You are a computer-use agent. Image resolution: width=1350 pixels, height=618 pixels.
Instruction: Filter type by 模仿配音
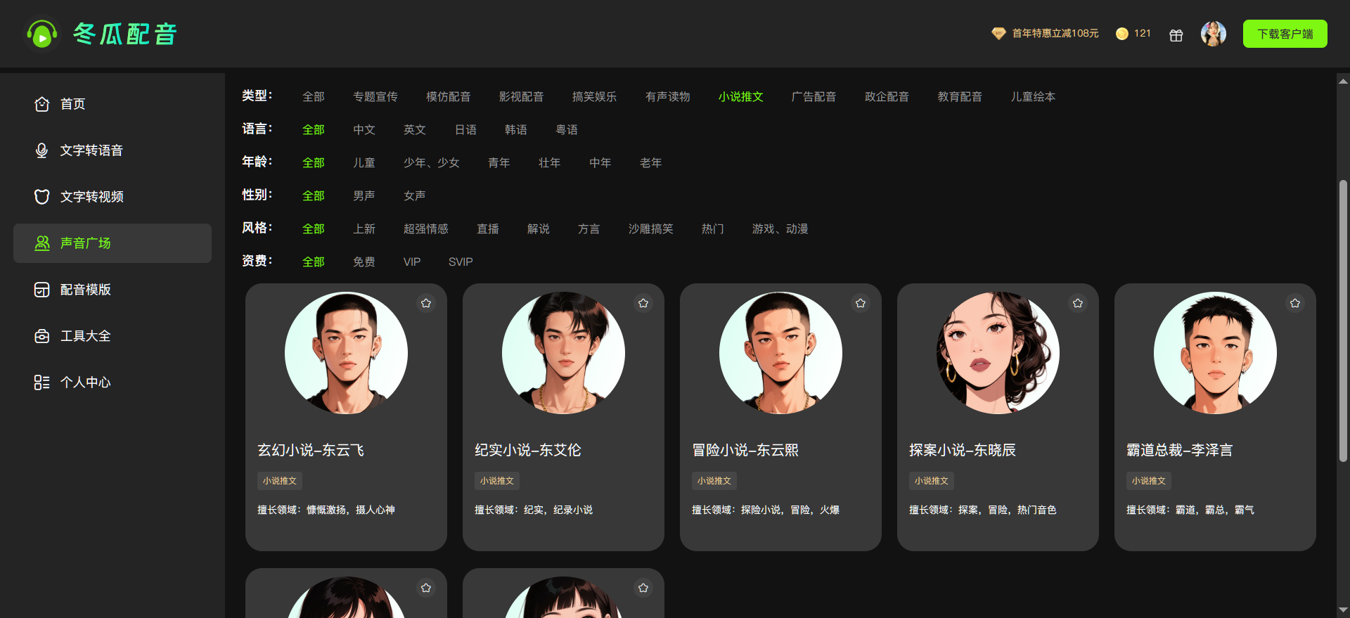click(449, 96)
